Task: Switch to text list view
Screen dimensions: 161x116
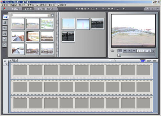Action: (x=155, y=61)
